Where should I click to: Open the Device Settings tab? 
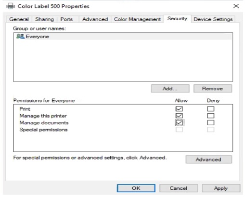[x=213, y=19]
